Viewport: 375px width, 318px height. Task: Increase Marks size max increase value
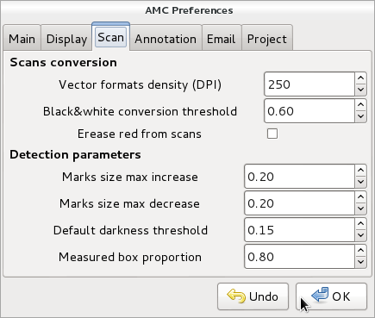[360, 171]
